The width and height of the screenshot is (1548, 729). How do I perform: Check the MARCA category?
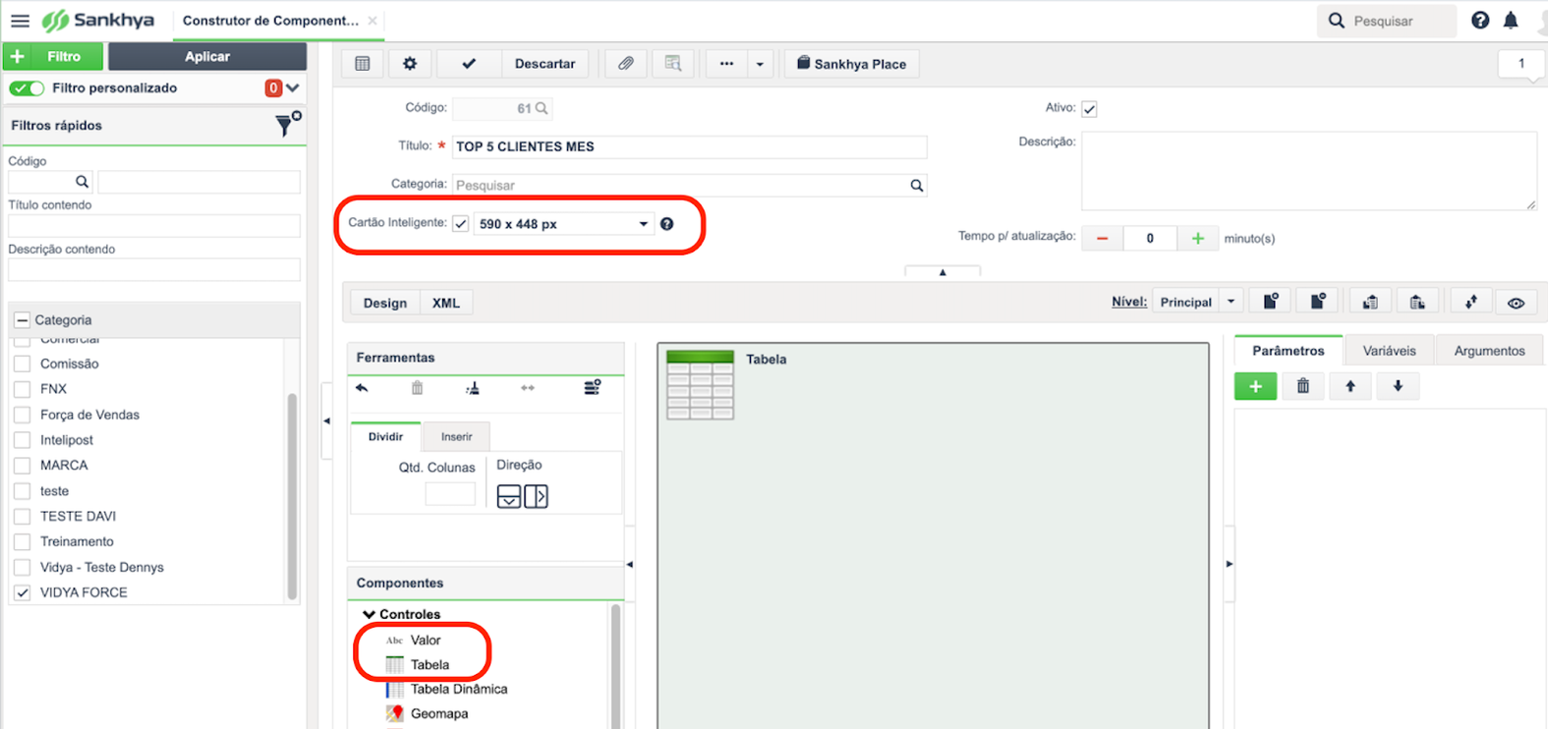coord(22,466)
